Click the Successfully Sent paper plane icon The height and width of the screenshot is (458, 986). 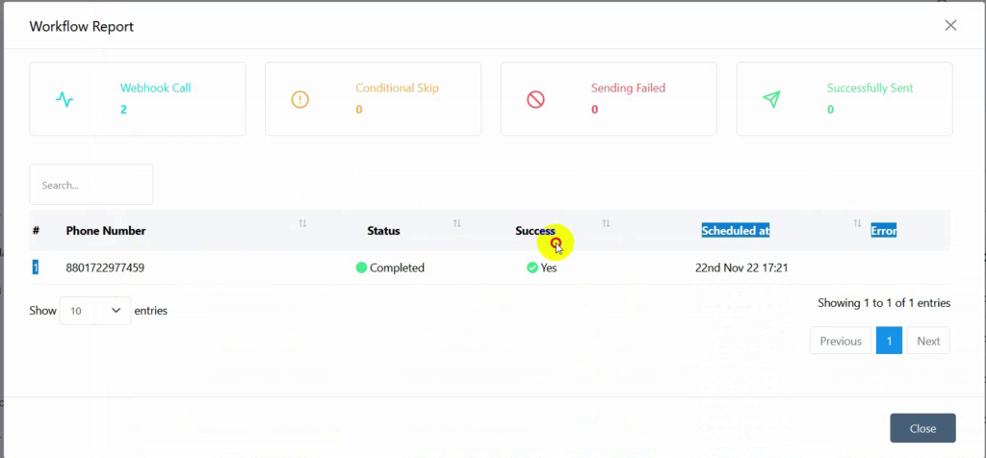click(771, 99)
